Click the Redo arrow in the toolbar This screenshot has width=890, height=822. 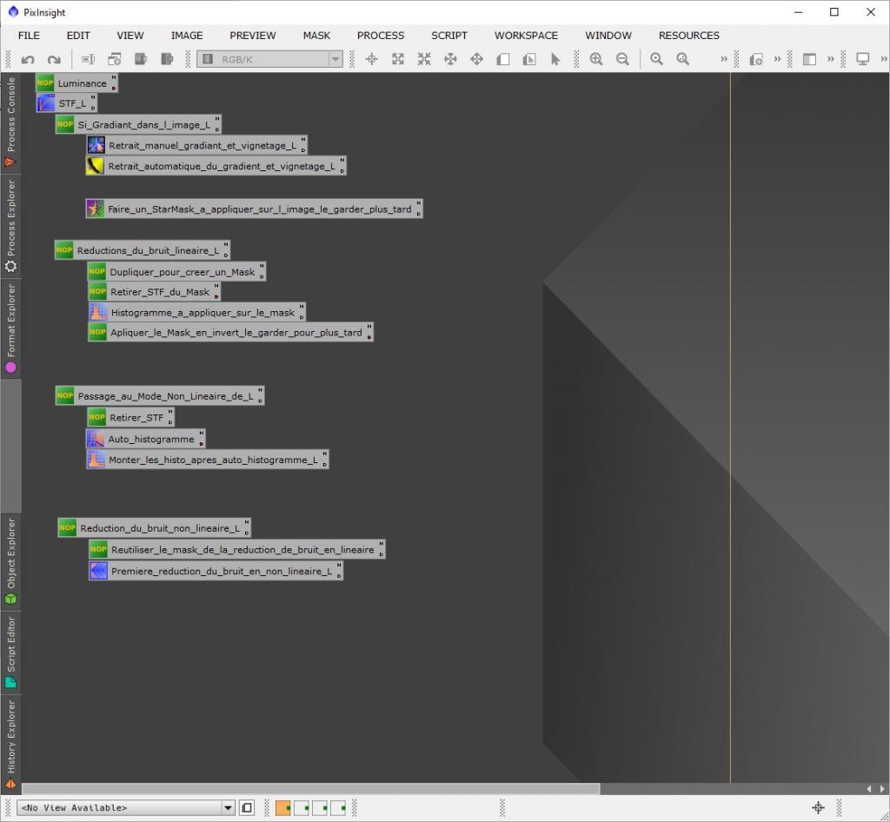click(x=54, y=59)
